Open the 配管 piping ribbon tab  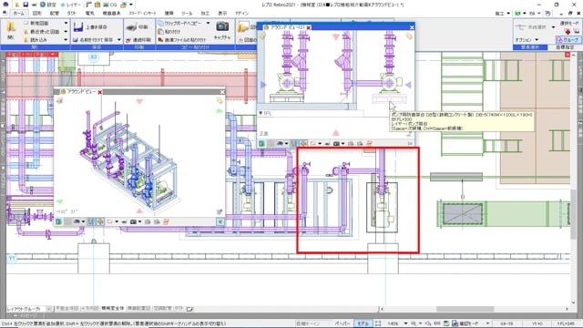click(55, 14)
